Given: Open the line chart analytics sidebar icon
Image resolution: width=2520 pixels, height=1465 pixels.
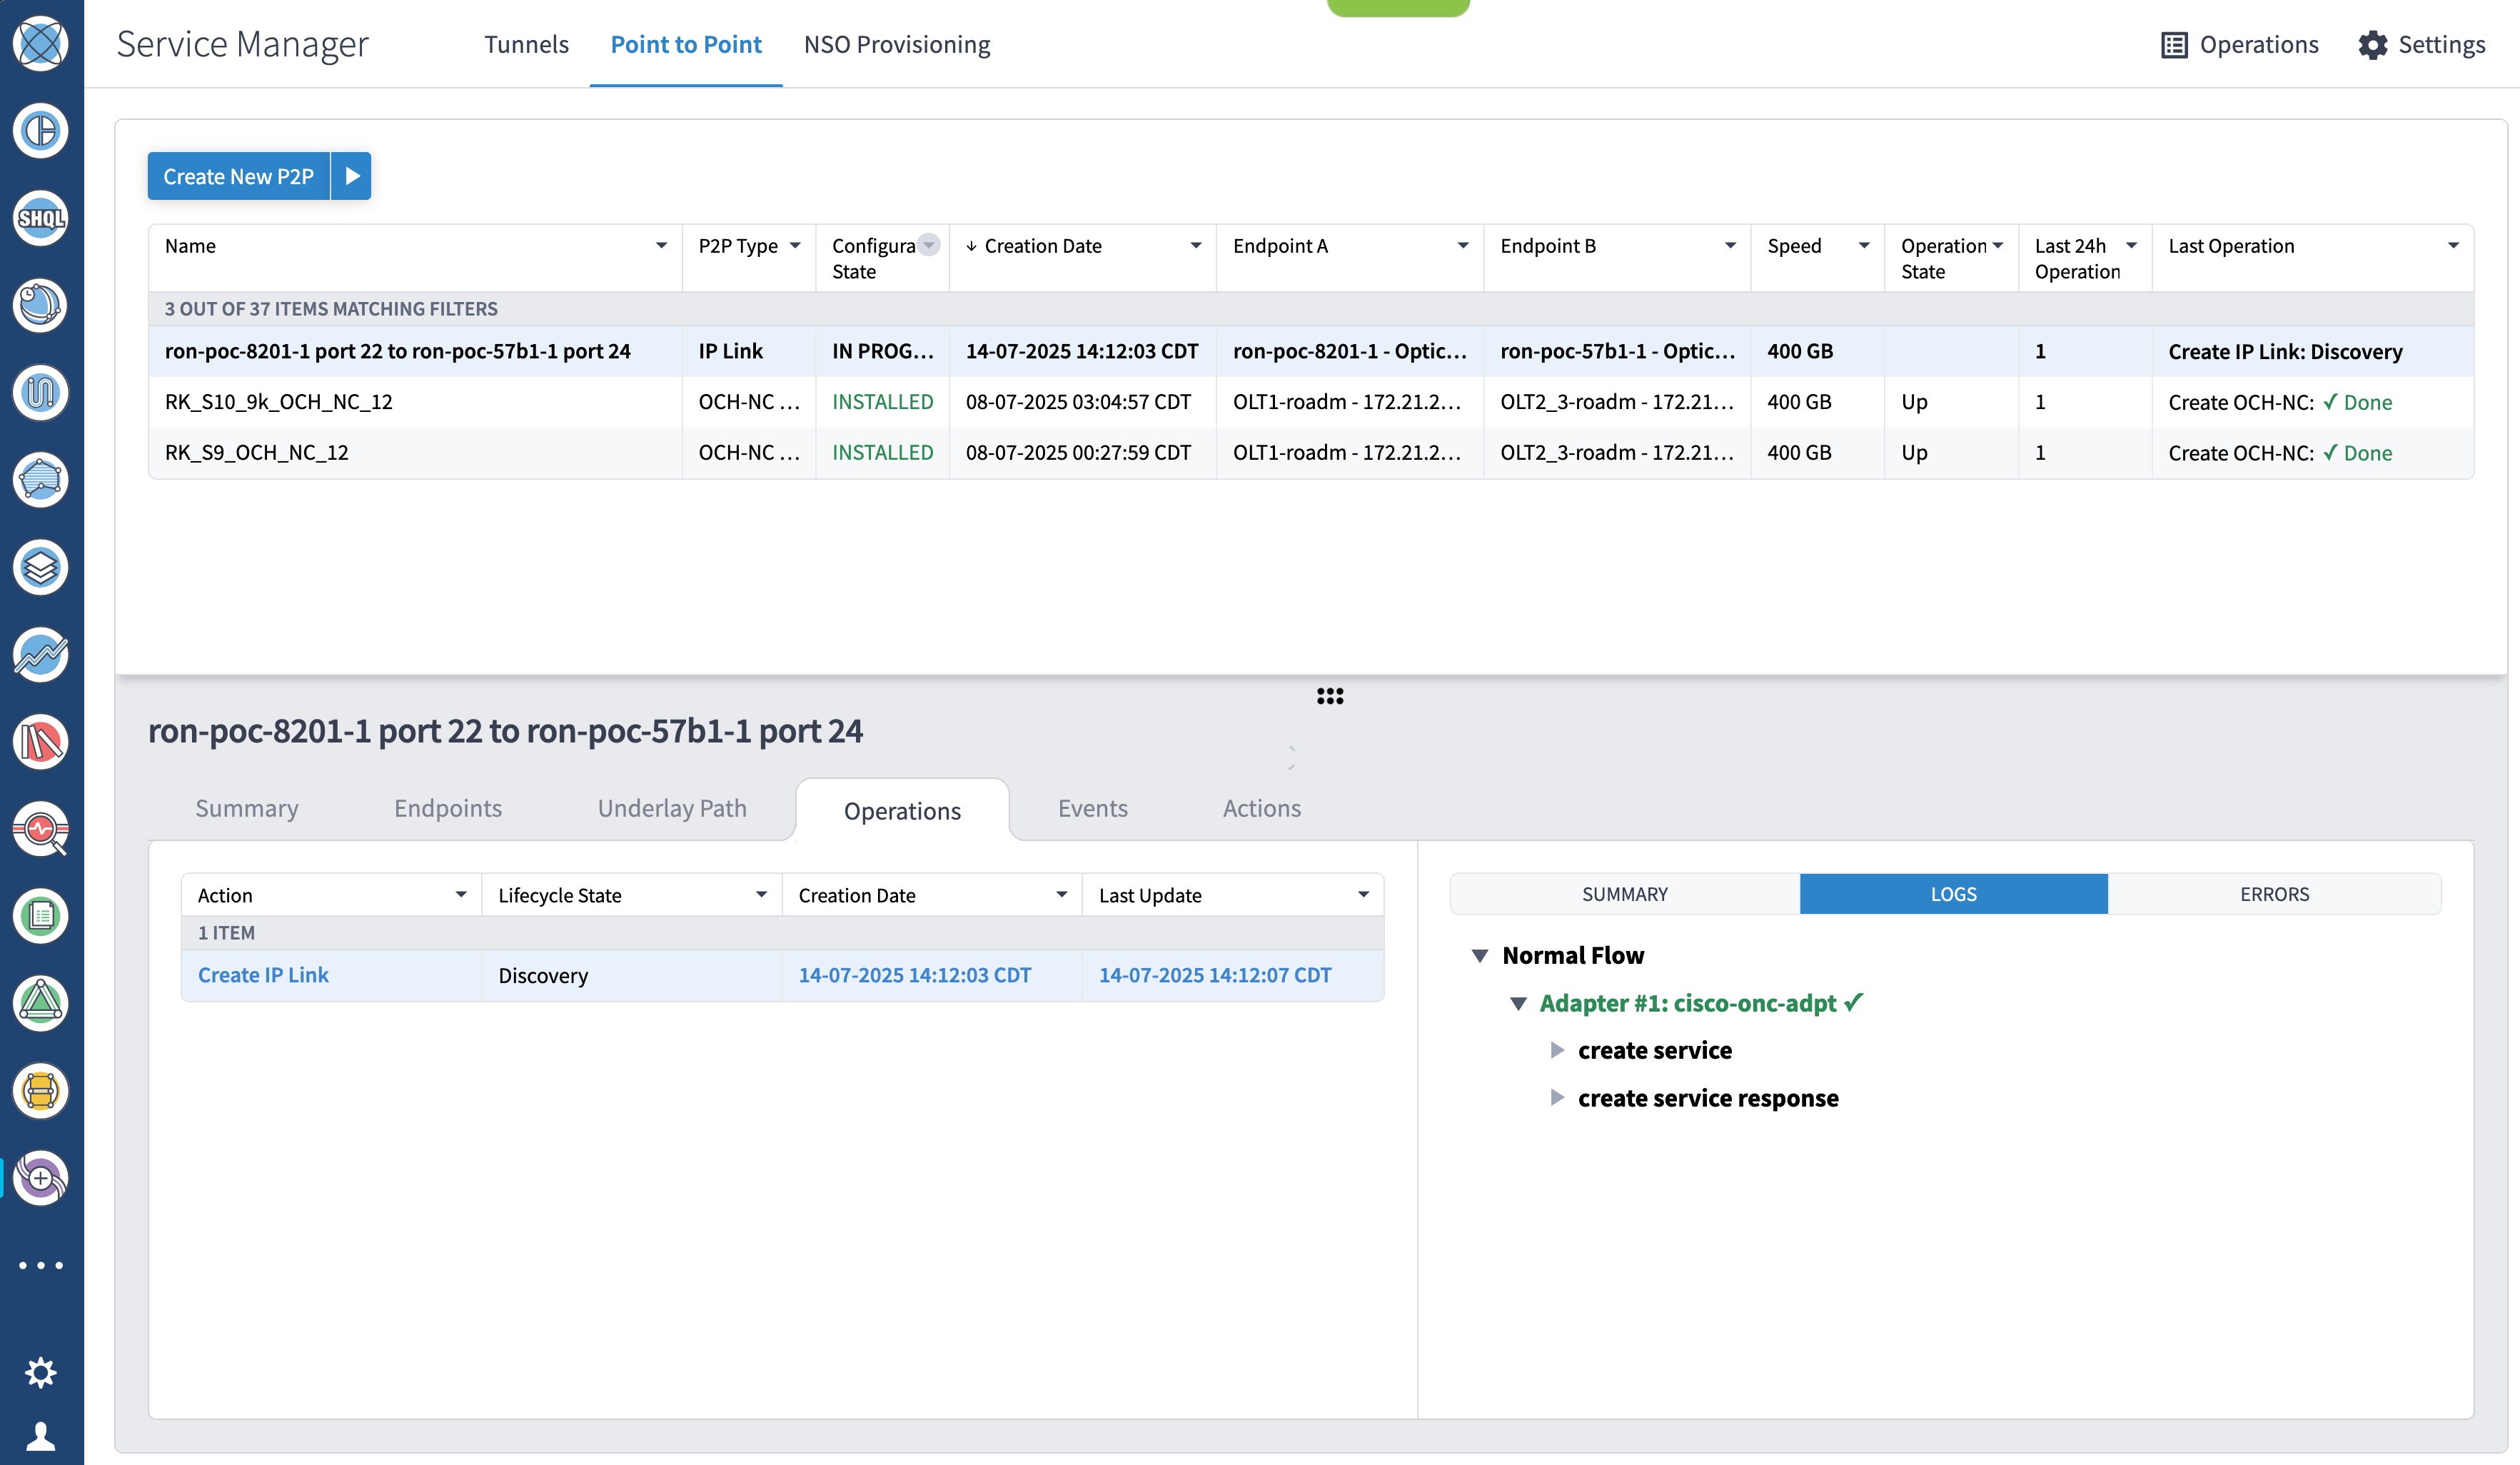Looking at the screenshot, I should click(40, 655).
